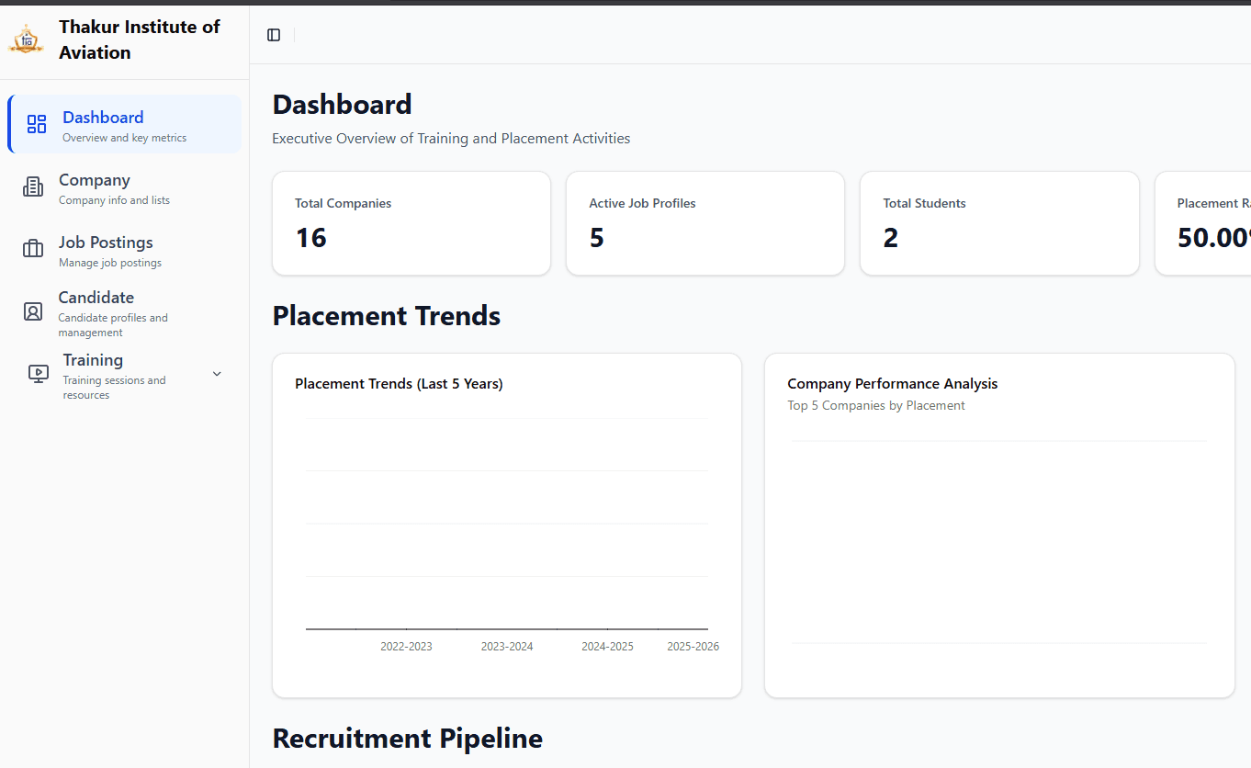The height and width of the screenshot is (768, 1251).
Task: Click the 2023-2024 axis label
Action: coord(507,647)
